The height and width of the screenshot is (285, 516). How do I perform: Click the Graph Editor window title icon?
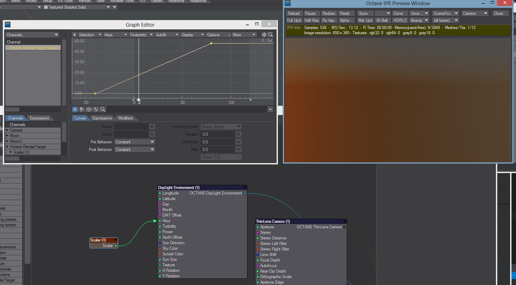click(x=8, y=25)
